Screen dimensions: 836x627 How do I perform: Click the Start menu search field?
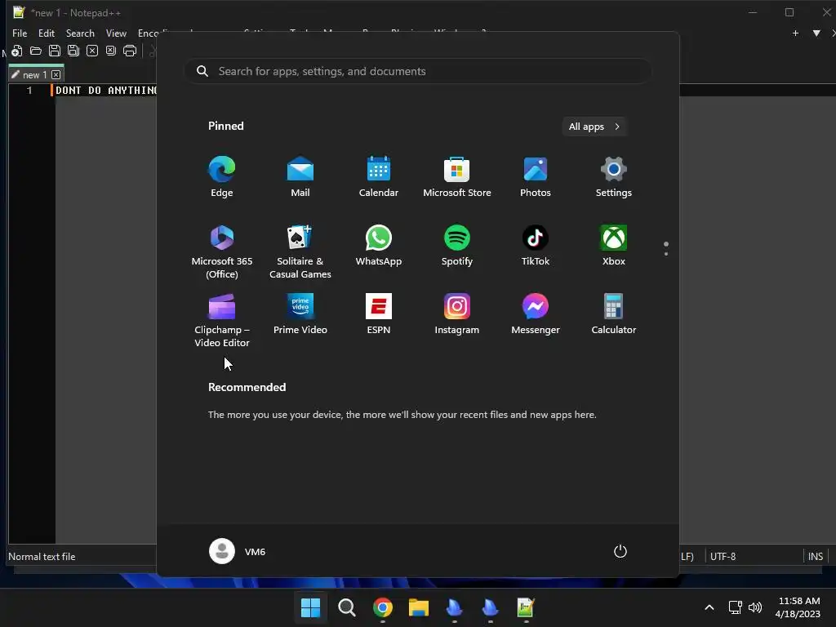coord(418,71)
